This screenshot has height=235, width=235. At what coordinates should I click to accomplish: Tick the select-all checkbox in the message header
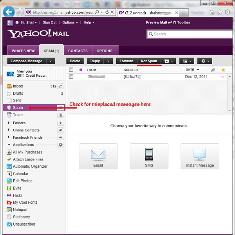pyautogui.click(x=71, y=70)
